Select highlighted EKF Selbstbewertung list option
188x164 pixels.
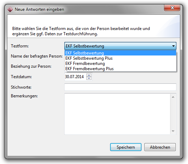tap(120, 53)
